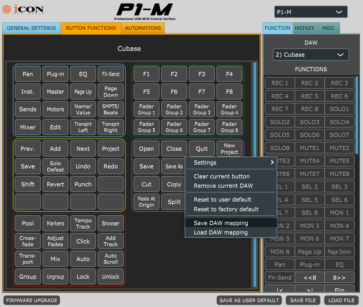Click the F1 function button

tap(146, 74)
